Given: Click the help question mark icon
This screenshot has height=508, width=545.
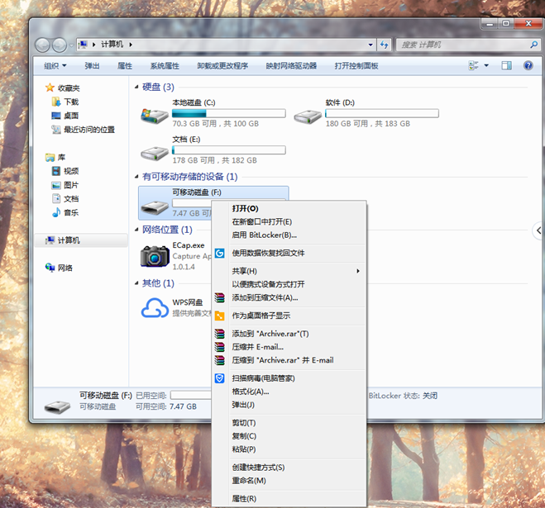Looking at the screenshot, I should point(527,65).
